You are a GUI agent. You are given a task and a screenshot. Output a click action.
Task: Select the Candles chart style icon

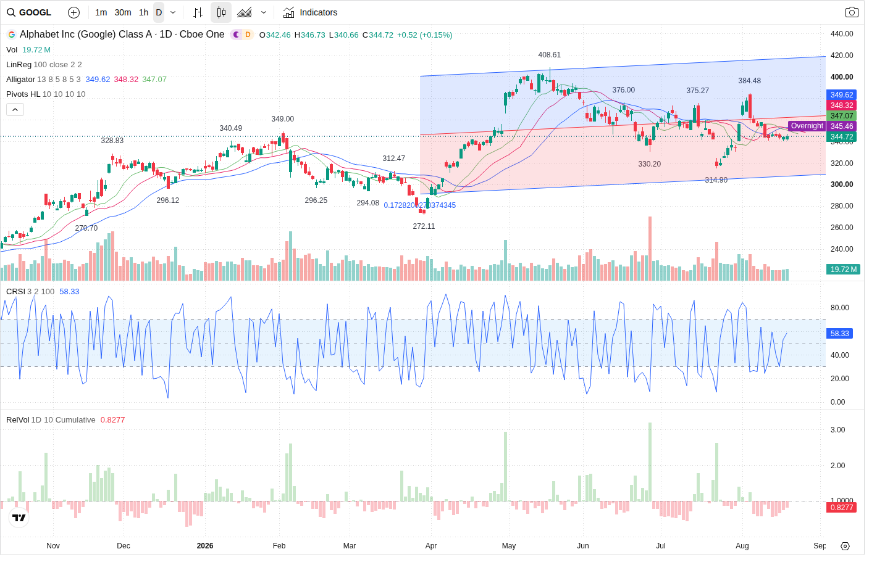pos(221,12)
